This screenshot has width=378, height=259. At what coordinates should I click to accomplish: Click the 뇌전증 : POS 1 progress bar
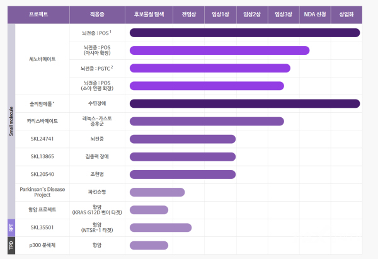click(x=244, y=33)
